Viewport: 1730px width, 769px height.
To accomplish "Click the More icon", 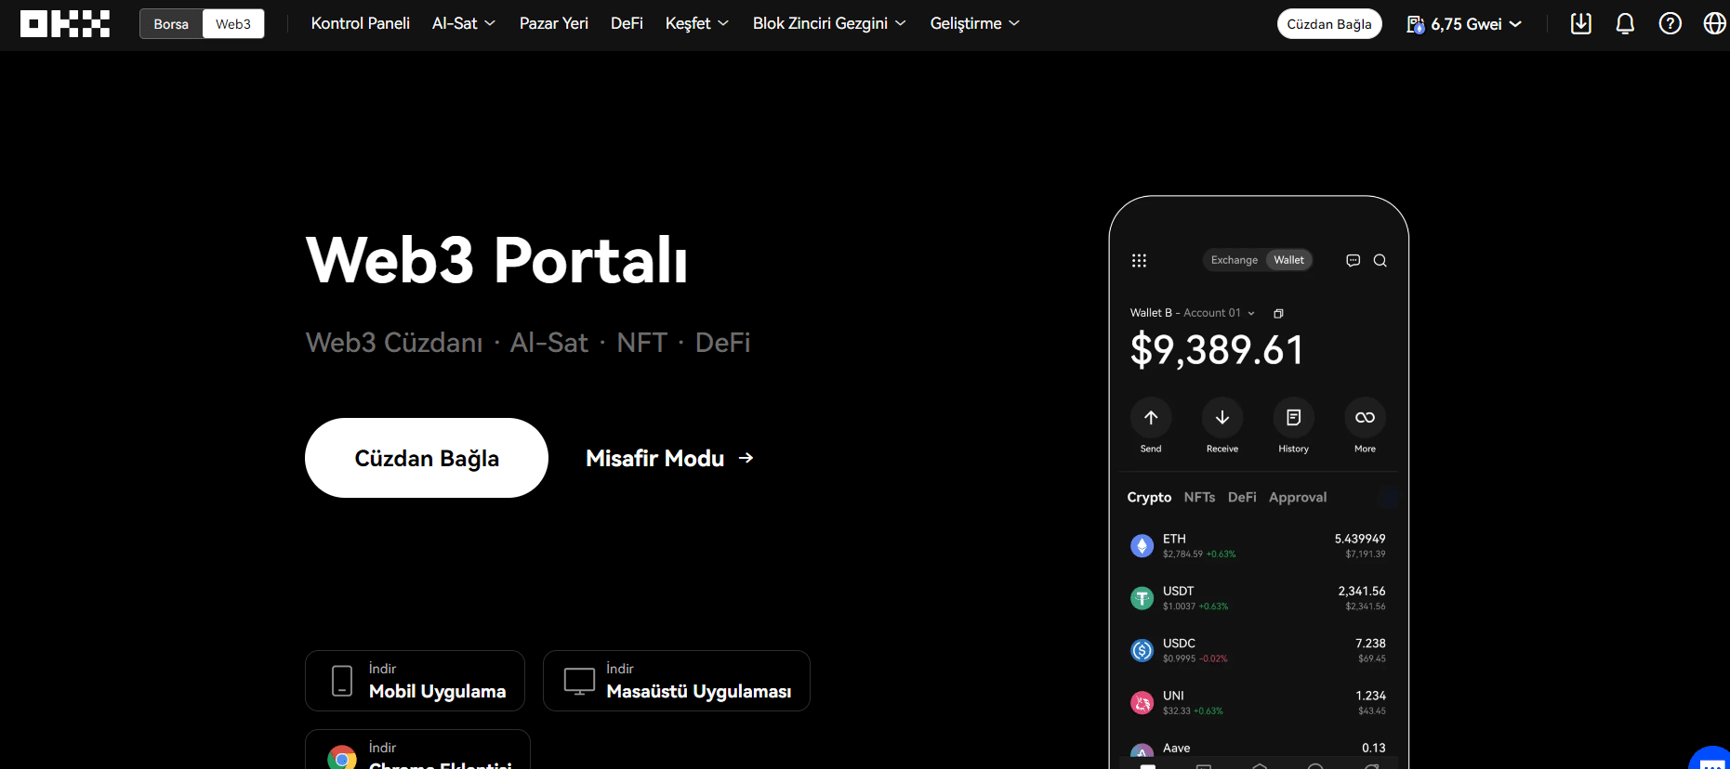I will coord(1365,418).
